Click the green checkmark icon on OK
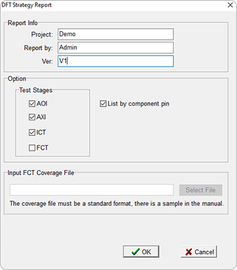237x270 pixels. pyautogui.click(x=136, y=252)
